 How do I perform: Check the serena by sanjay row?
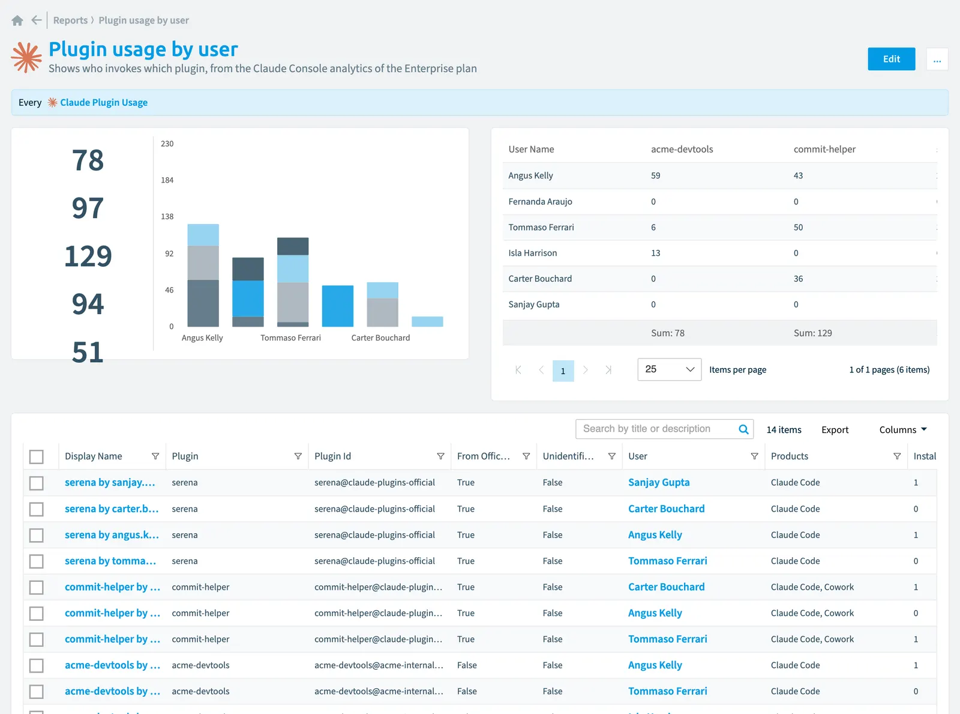point(37,483)
